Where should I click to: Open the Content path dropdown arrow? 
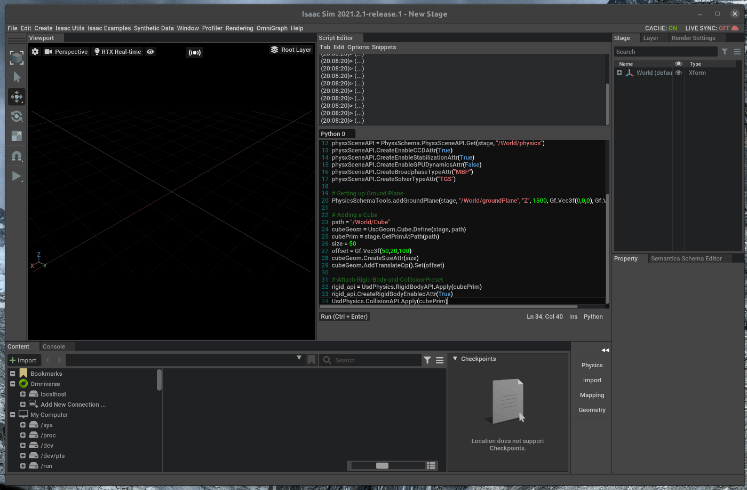(x=299, y=358)
